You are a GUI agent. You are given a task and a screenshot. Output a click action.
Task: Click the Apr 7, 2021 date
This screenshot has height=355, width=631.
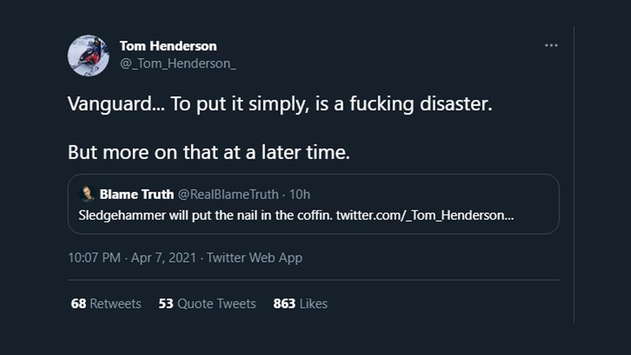(164, 258)
